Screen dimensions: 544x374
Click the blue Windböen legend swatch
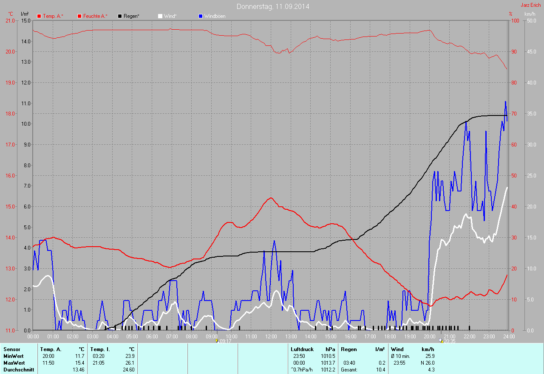(201, 16)
